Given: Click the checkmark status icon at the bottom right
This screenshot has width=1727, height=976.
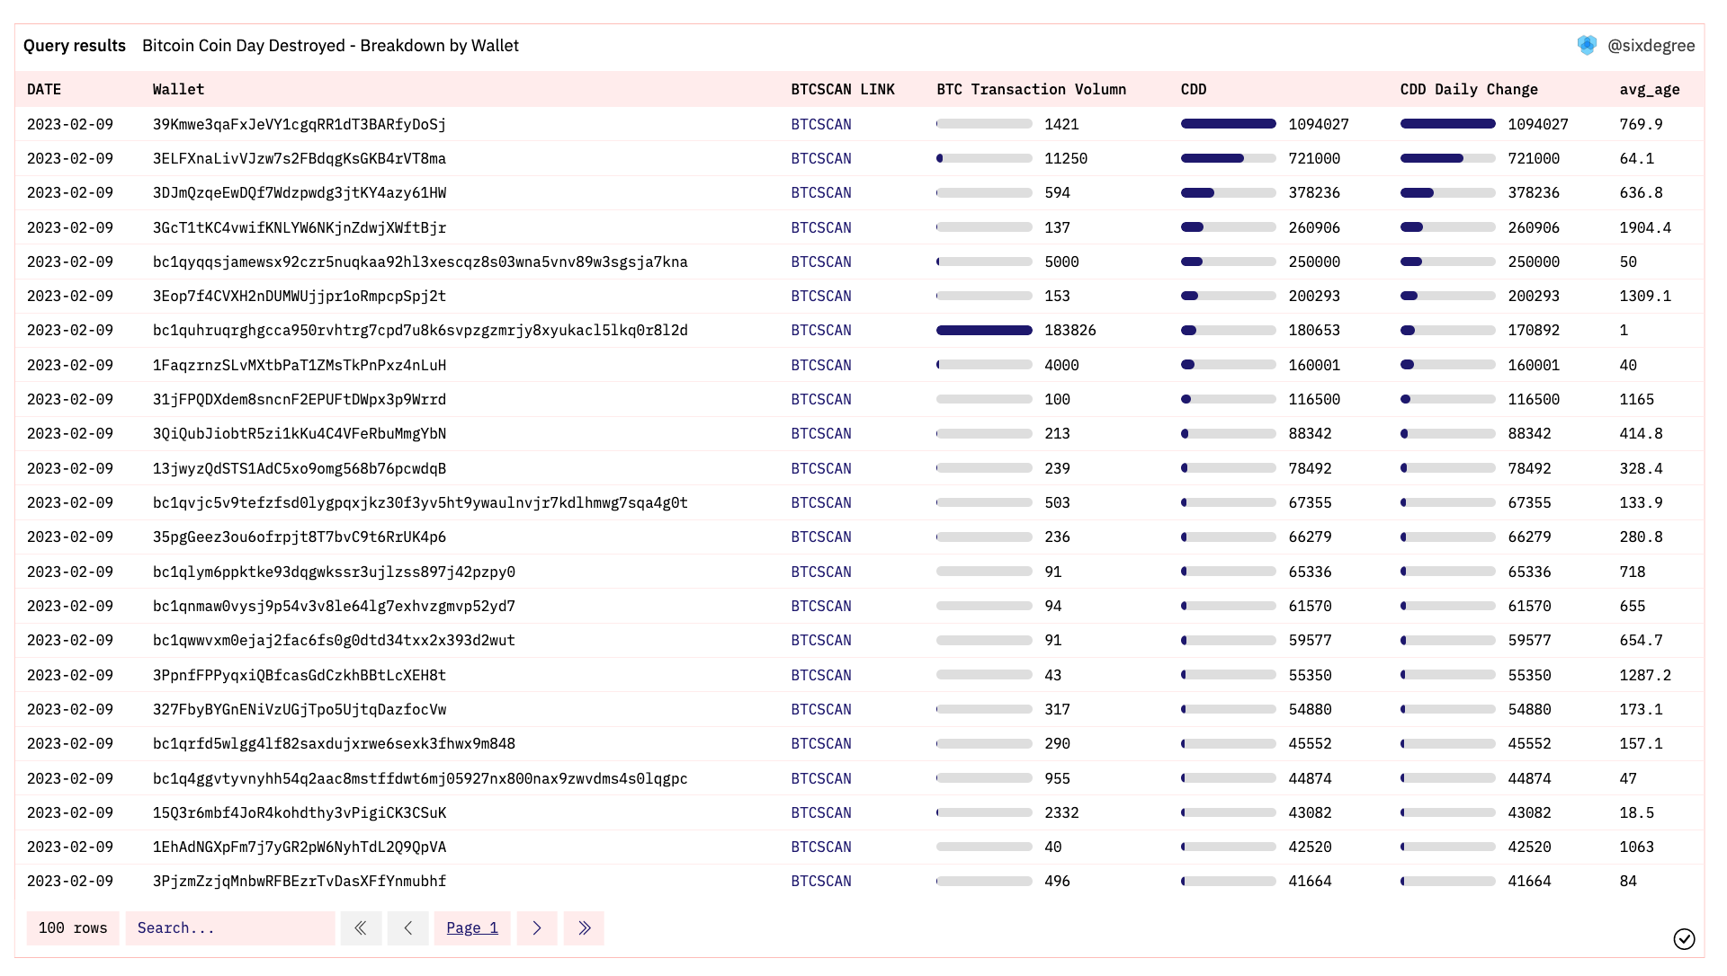Looking at the screenshot, I should pos(1684,939).
